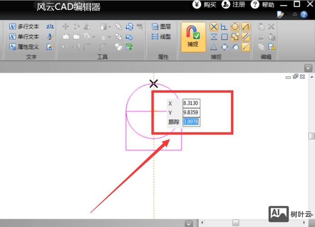Click the horizontal scrollbar thumb at bottom
315x227 pixels.
(x=235, y=223)
